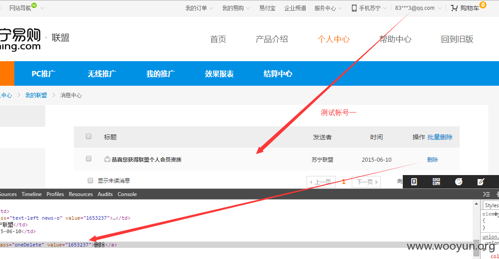Image resolution: width=499 pixels, height=259 pixels.
Task: Click the 发送者 column header
Action: (322, 137)
